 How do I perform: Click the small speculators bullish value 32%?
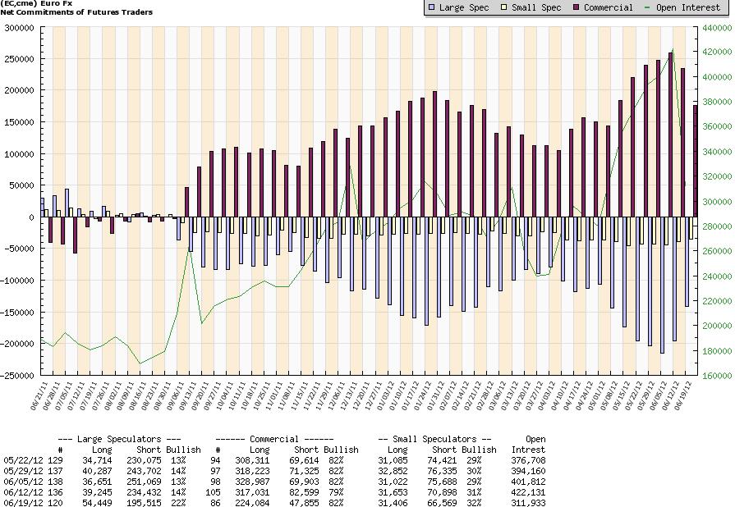click(474, 503)
